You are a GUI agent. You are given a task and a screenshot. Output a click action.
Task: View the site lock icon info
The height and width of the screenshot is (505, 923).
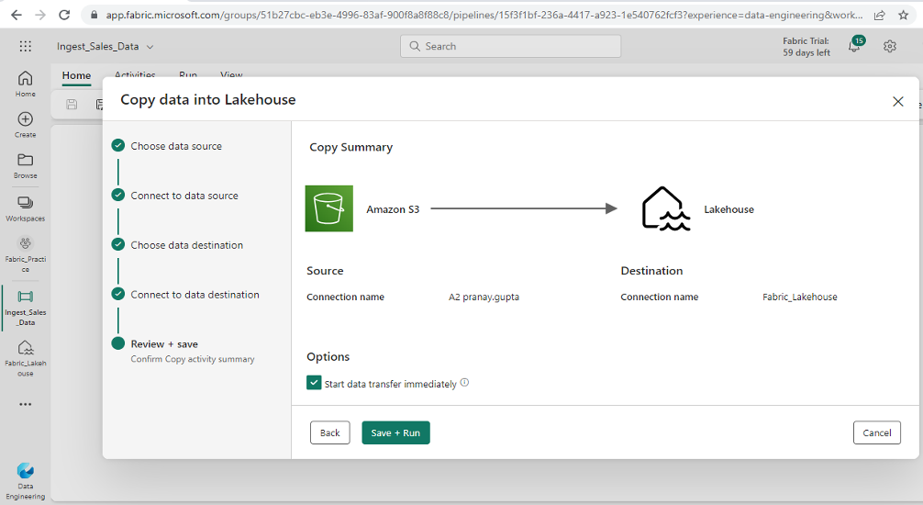pos(94,15)
